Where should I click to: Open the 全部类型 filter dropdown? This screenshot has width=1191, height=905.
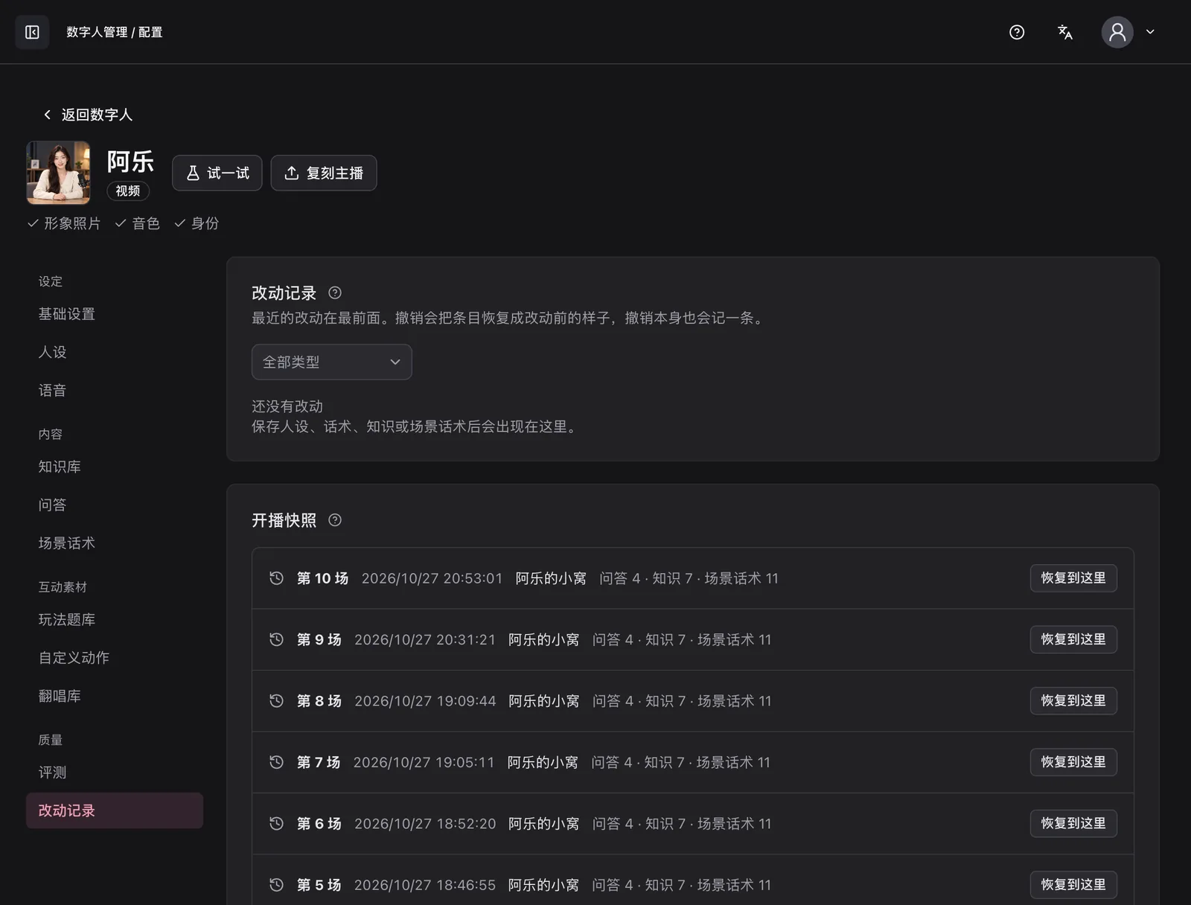point(332,362)
